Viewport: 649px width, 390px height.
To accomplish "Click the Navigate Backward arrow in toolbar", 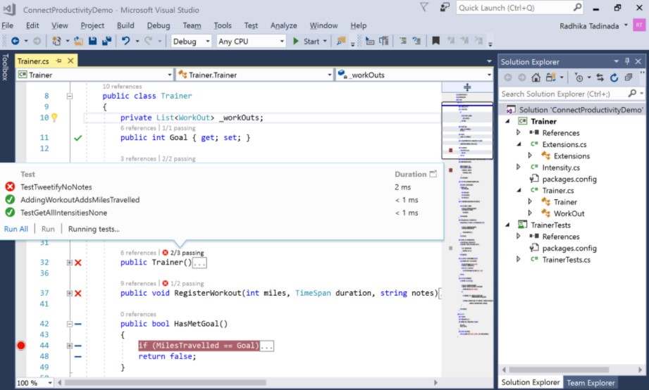I will (x=16, y=41).
